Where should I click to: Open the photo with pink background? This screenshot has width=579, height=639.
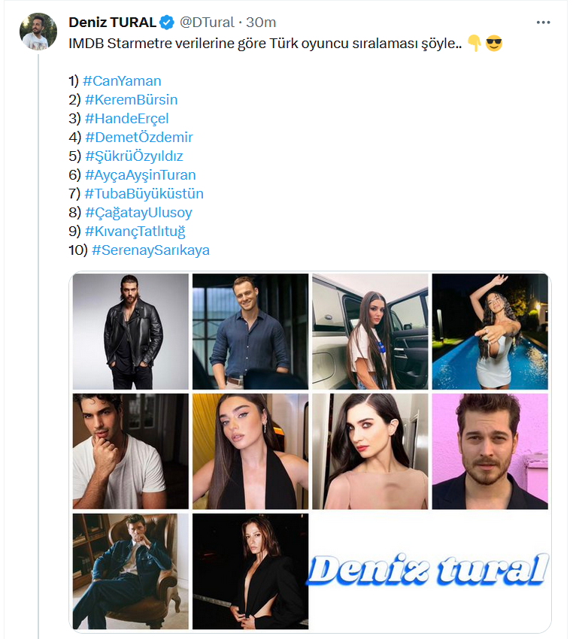tap(490, 451)
